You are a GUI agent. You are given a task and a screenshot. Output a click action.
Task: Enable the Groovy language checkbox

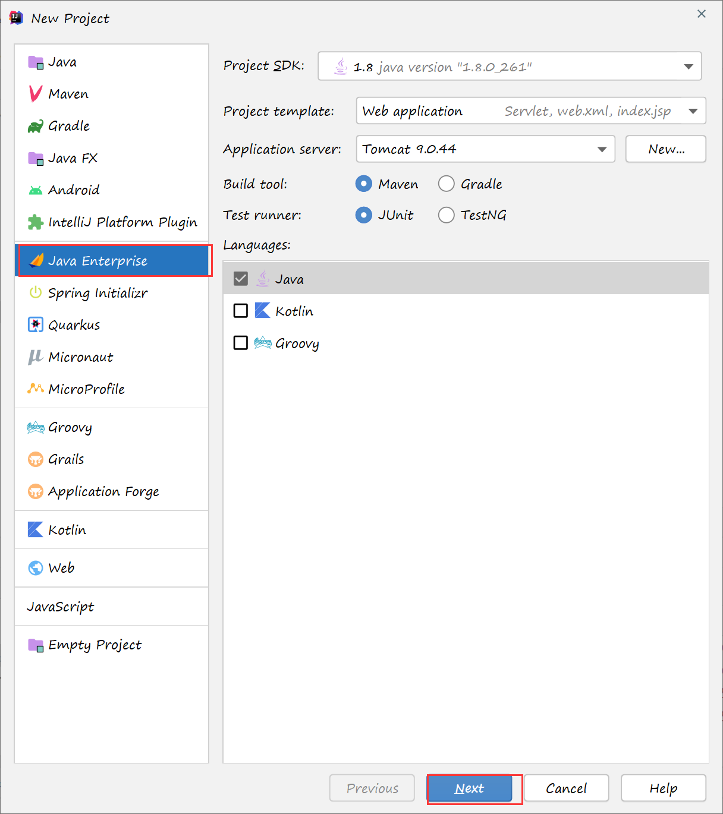[x=241, y=343]
